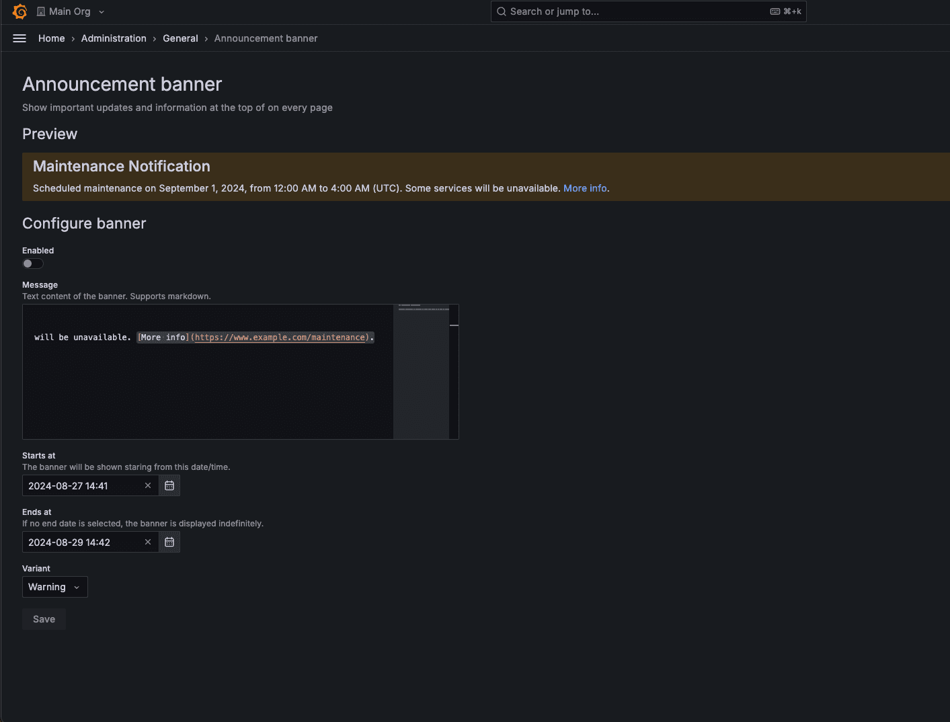950x722 pixels.
Task: Open the navigation menu hamburger icon
Action: (x=19, y=38)
